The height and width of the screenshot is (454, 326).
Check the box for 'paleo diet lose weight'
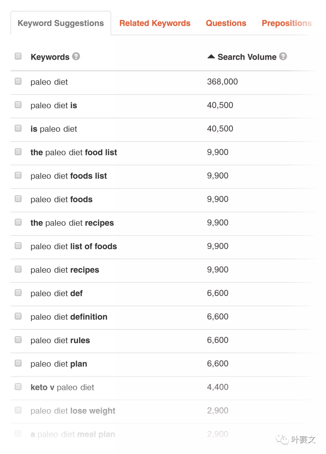18,410
